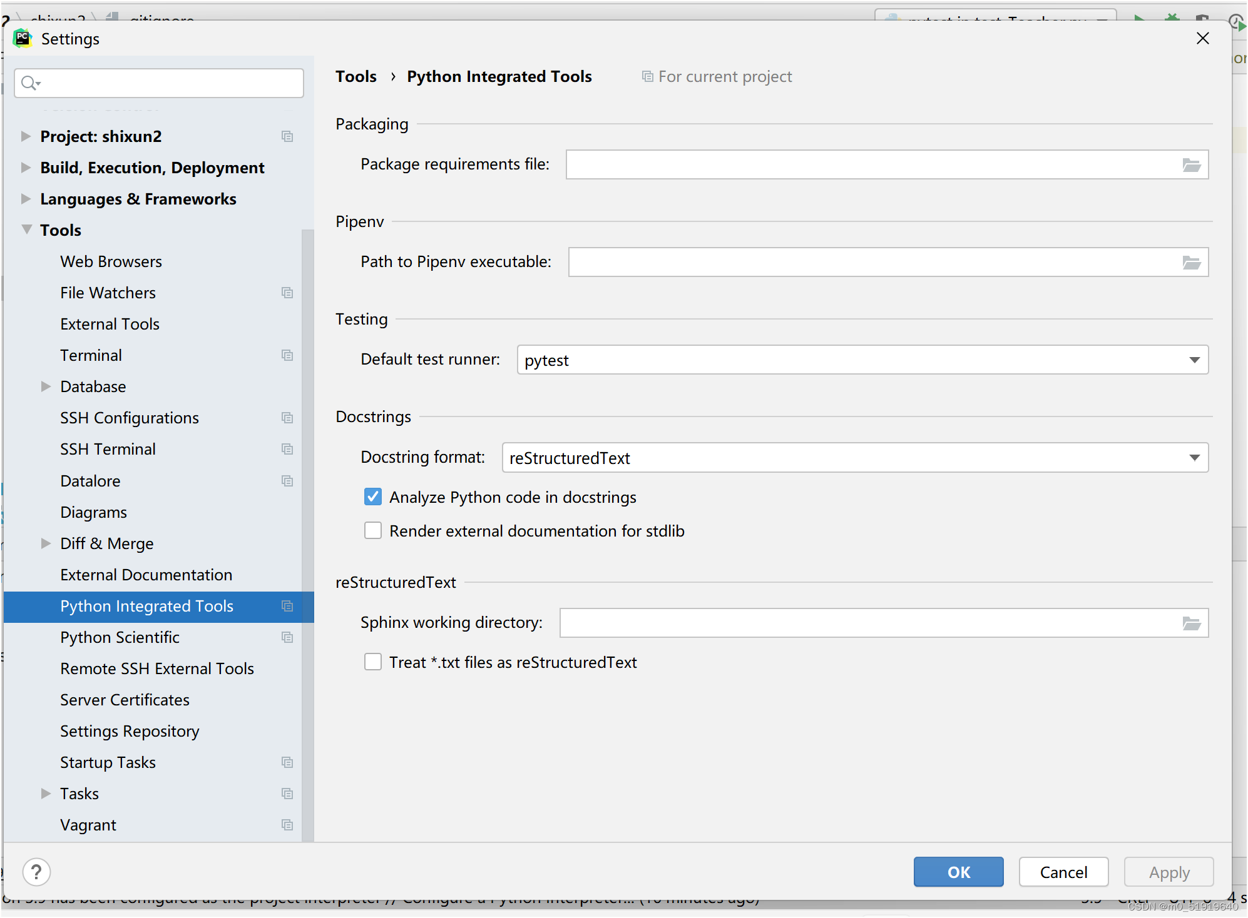Click the Cancel button
The image size is (1248, 918).
[x=1063, y=872]
